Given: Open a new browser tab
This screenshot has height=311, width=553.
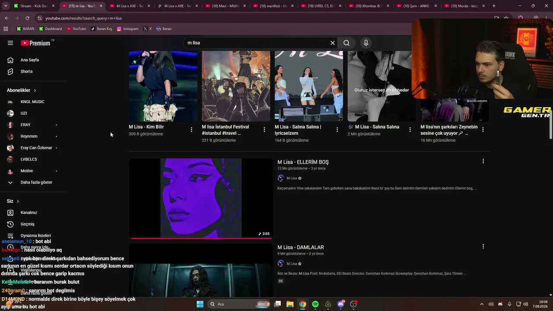Looking at the screenshot, I should (494, 6).
